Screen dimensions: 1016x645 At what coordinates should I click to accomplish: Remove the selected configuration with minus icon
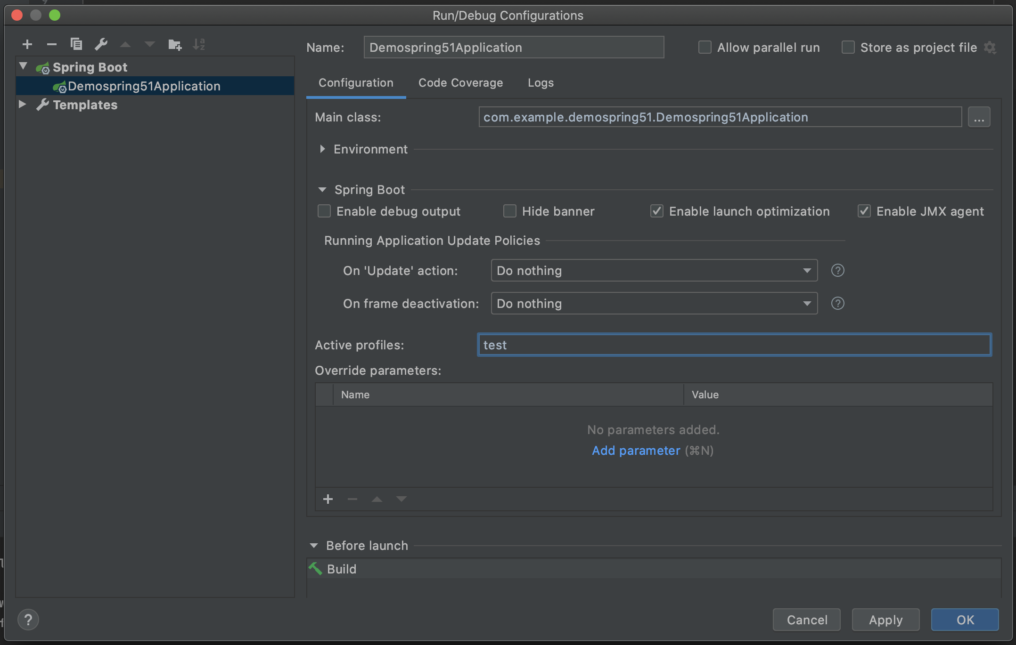(x=52, y=44)
